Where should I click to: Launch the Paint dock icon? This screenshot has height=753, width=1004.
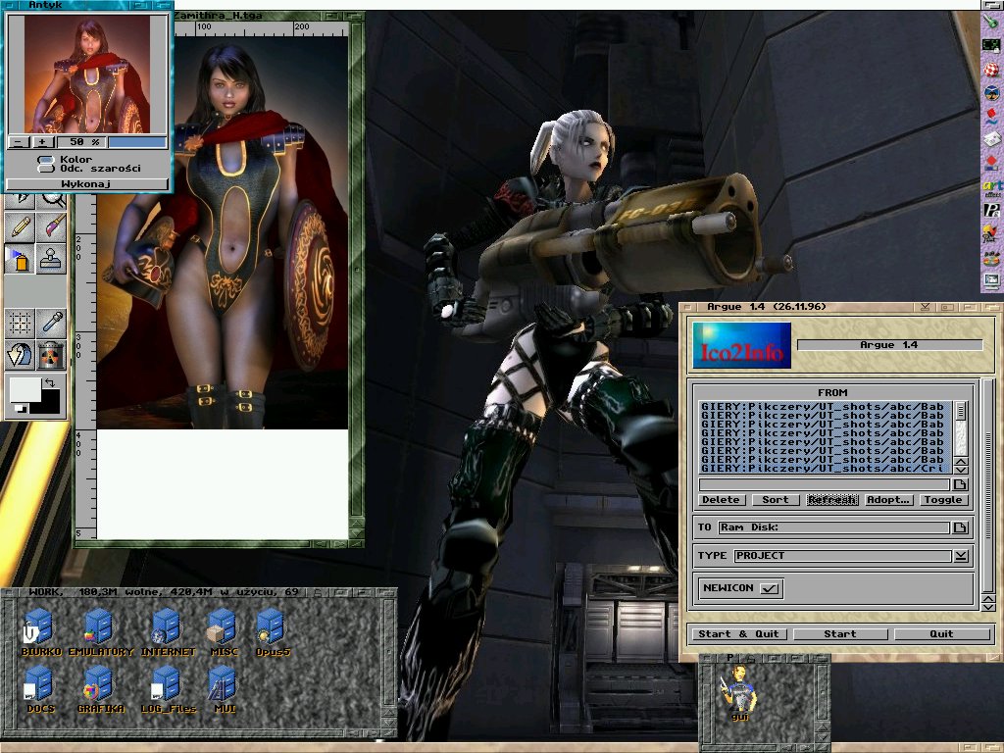tap(991, 233)
